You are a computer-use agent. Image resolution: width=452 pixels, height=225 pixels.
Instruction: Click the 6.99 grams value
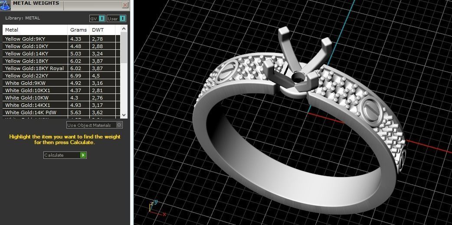click(x=75, y=76)
